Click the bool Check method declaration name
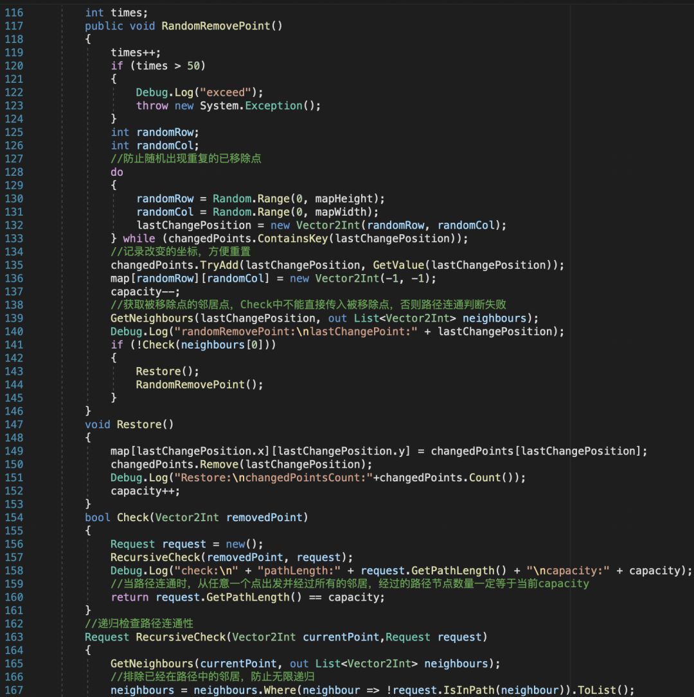694x697 pixels. pyautogui.click(x=132, y=518)
